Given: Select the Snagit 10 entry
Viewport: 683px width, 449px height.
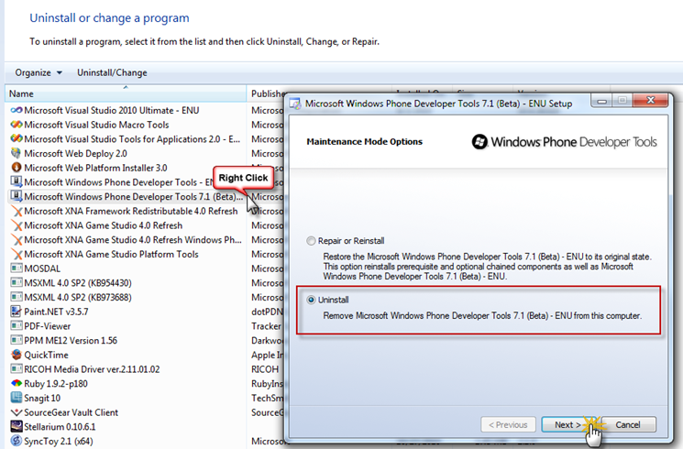Looking at the screenshot, I should tap(126, 398).
